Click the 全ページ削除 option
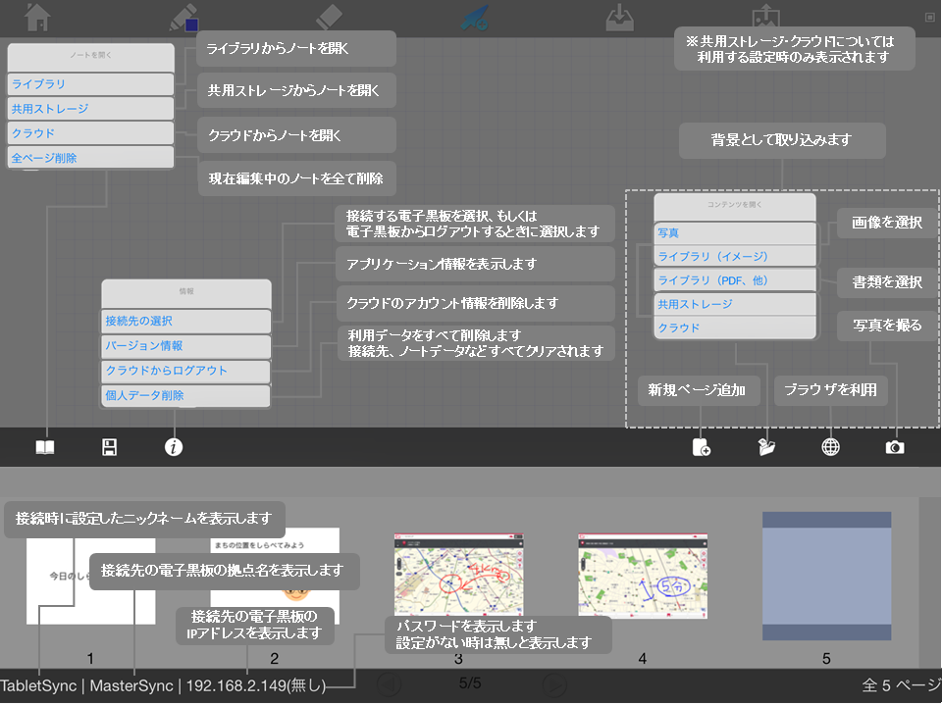 click(89, 156)
